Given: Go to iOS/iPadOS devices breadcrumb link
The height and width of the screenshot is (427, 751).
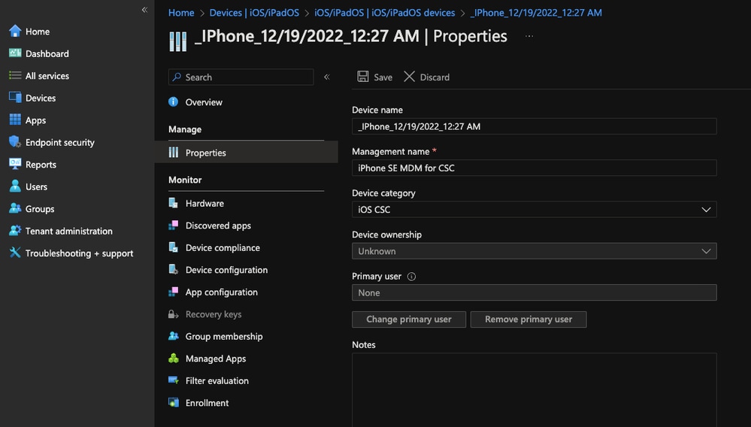Looking at the screenshot, I should [x=384, y=13].
